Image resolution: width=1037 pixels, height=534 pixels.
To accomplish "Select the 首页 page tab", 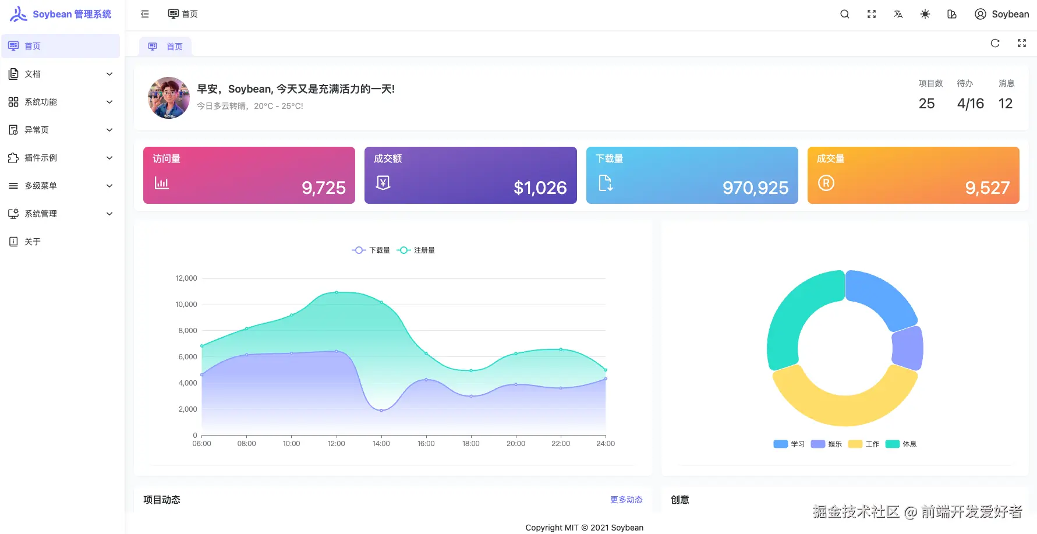I will click(165, 47).
